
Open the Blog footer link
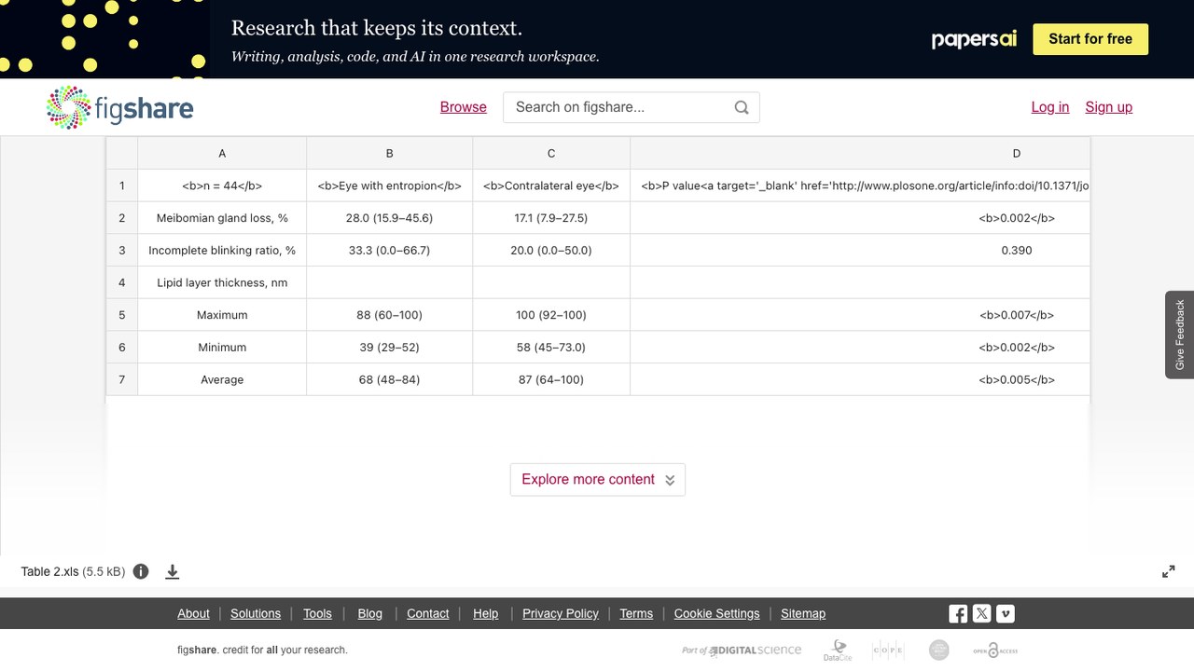point(370,613)
